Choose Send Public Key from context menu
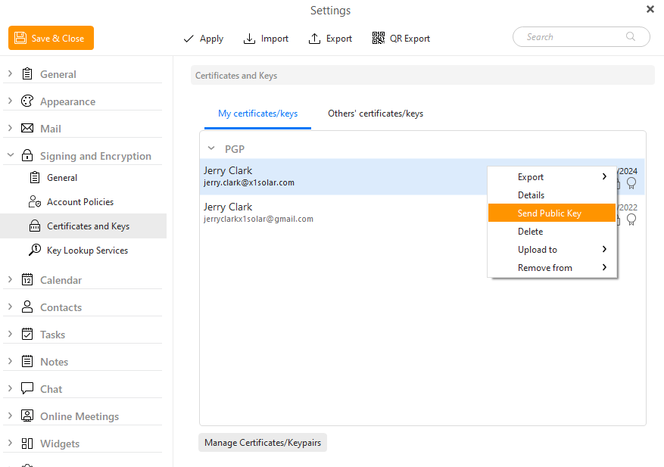Viewport: 664px width, 467px height. [550, 213]
